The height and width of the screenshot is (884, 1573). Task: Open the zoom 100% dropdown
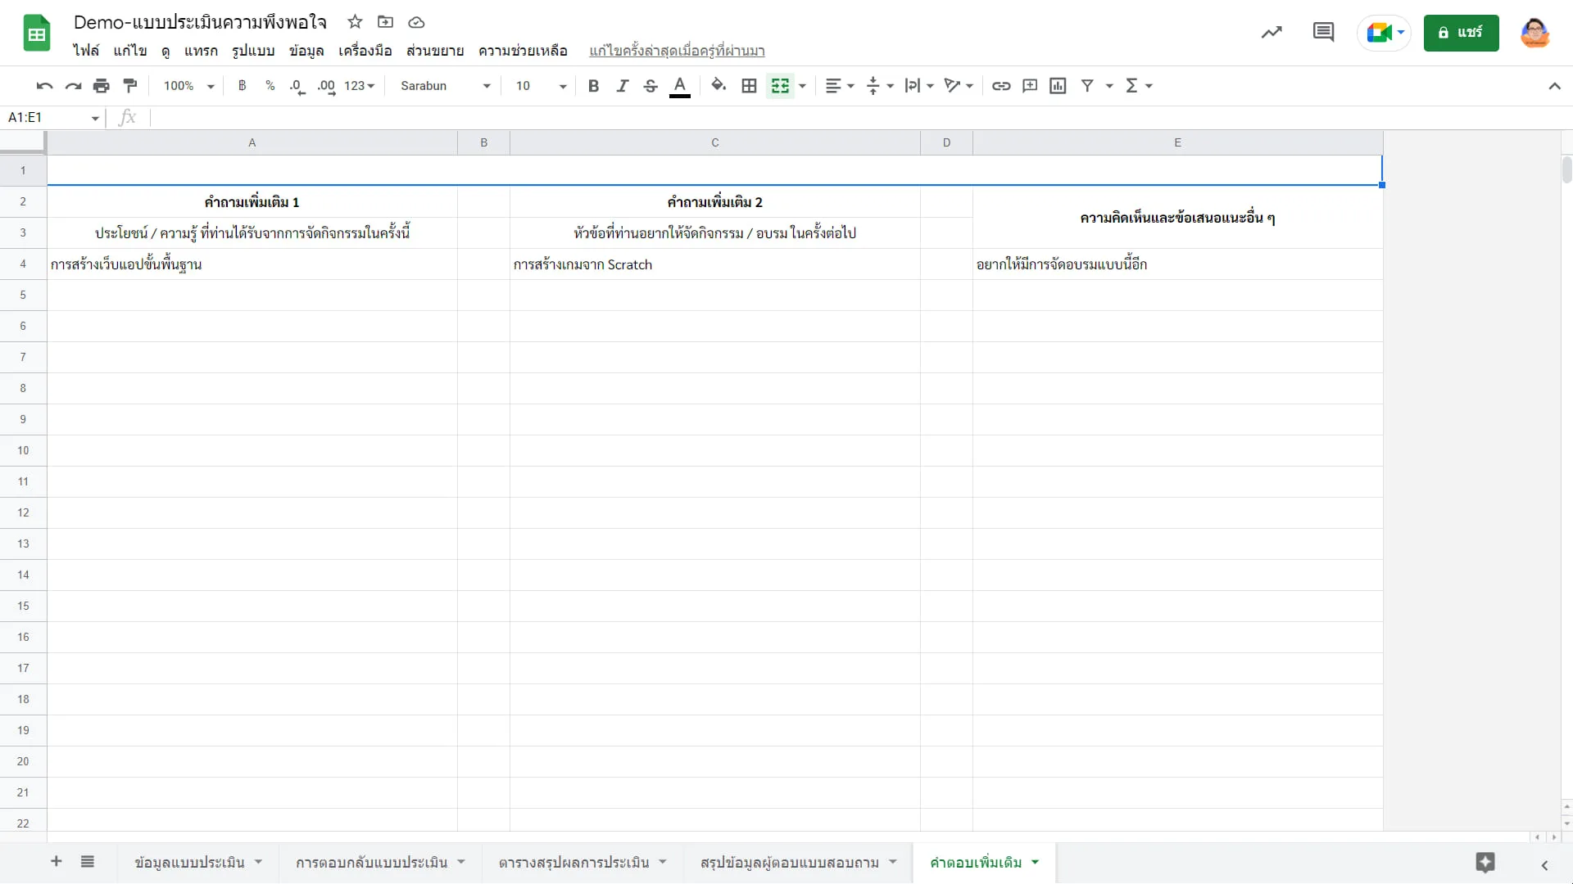point(188,85)
